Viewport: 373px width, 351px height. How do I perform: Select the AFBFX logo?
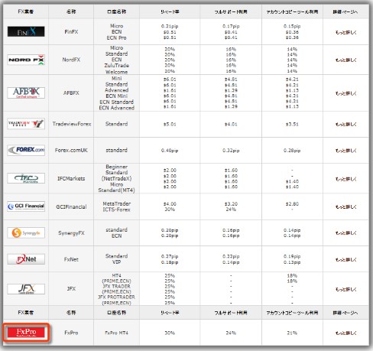coord(26,93)
